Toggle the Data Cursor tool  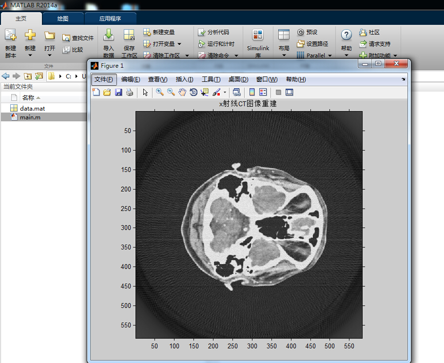click(x=204, y=92)
